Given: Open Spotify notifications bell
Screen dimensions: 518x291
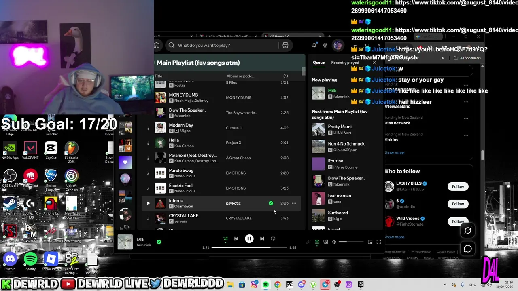Looking at the screenshot, I should pyautogui.click(x=314, y=45).
